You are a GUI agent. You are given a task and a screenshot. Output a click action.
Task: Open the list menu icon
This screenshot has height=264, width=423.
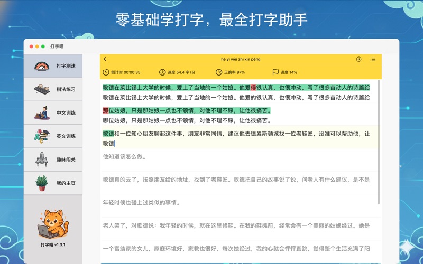tap(373, 59)
